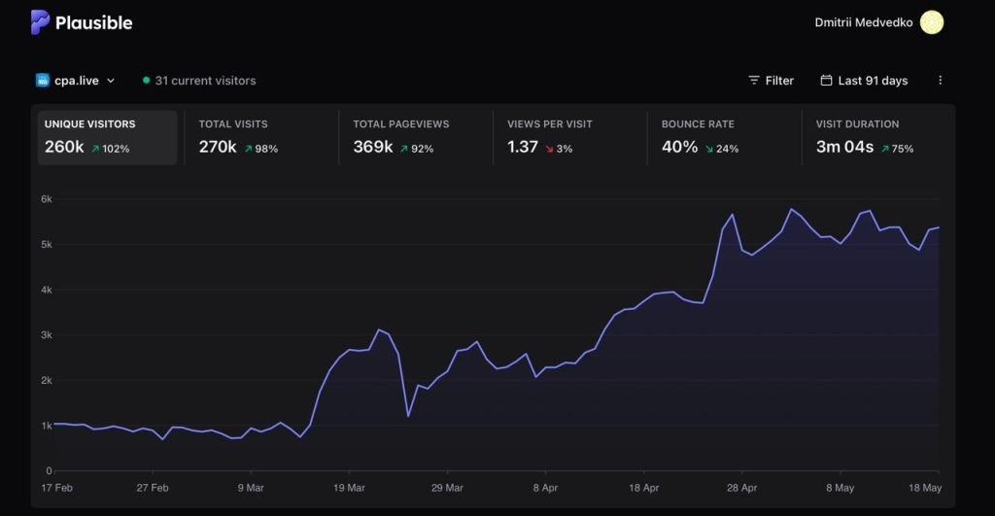Click the Plausible logo icon
The width and height of the screenshot is (995, 516).
[x=40, y=22]
